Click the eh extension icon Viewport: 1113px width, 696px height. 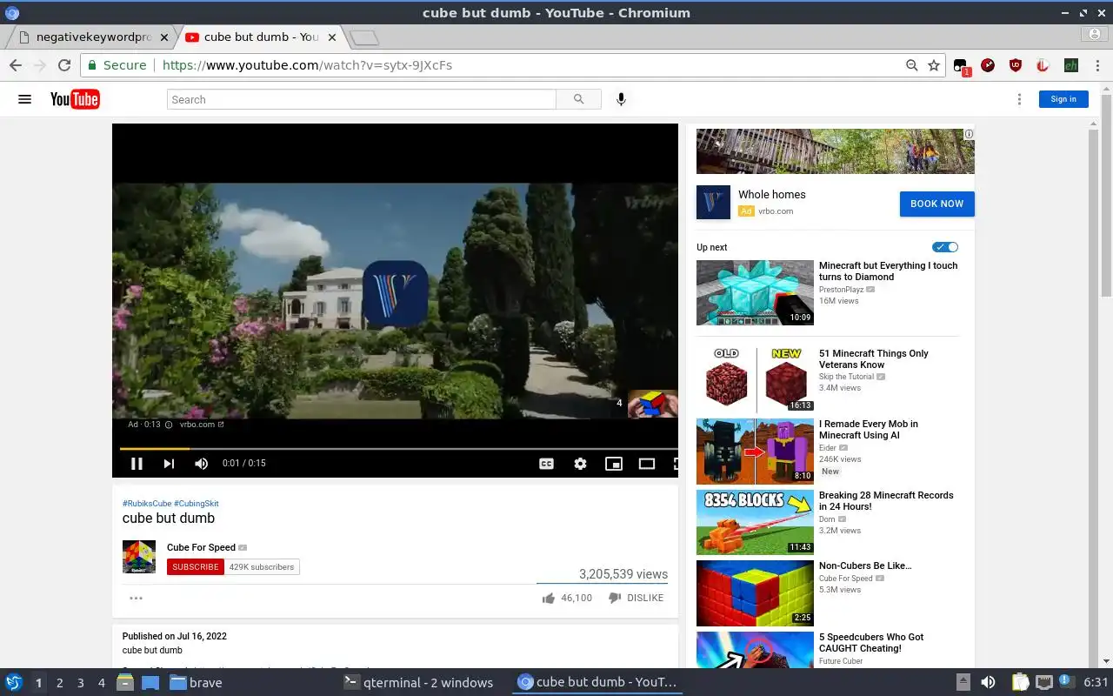click(x=1070, y=65)
